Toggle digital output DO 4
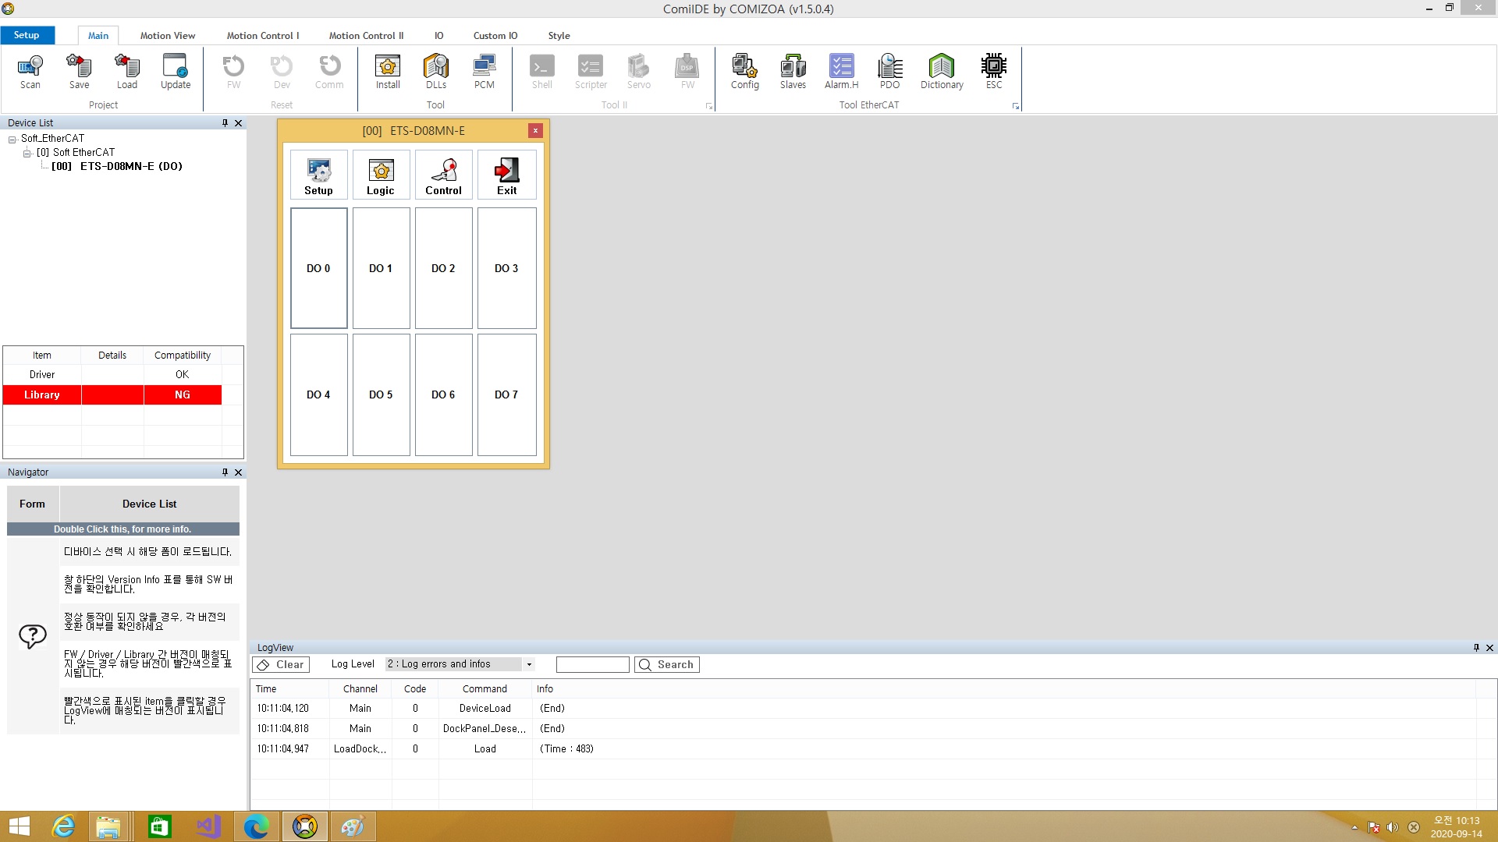This screenshot has width=1498, height=842. (x=318, y=394)
